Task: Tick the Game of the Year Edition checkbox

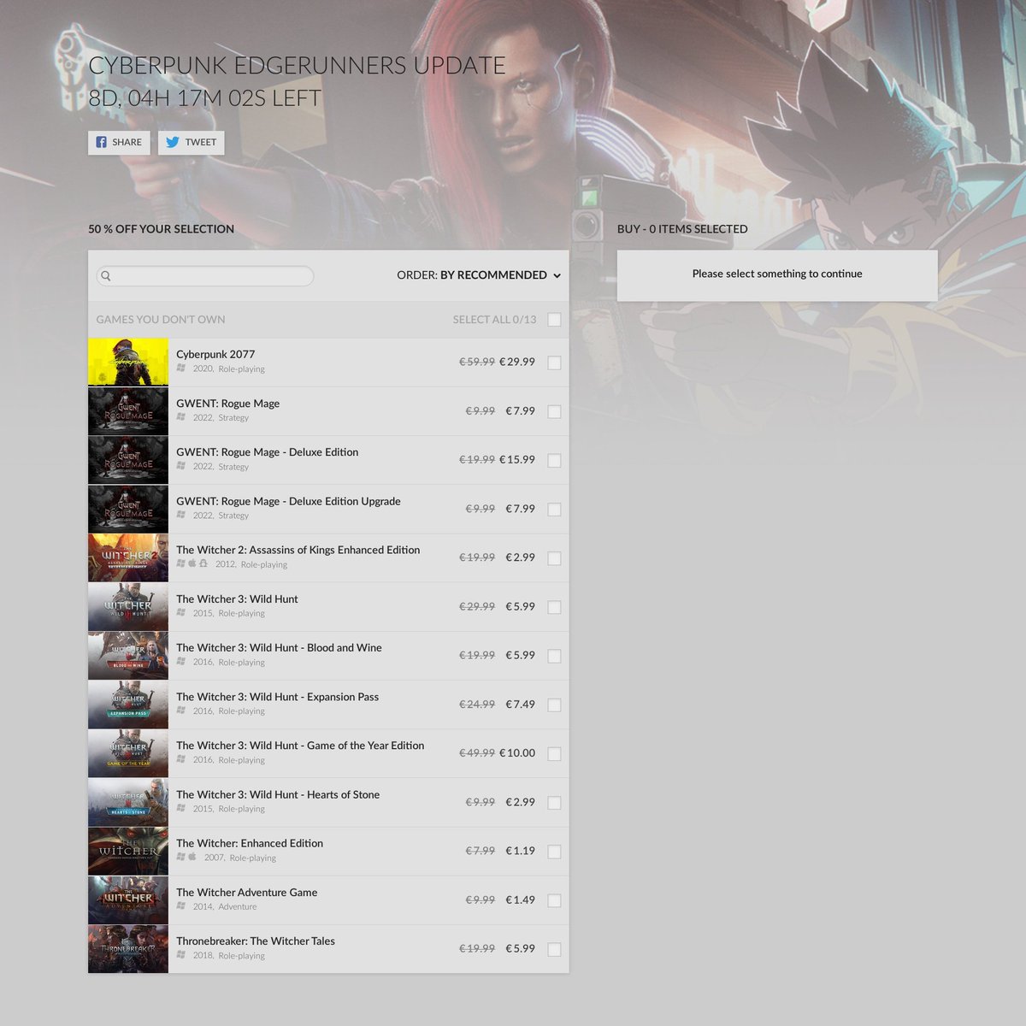Action: click(x=554, y=754)
